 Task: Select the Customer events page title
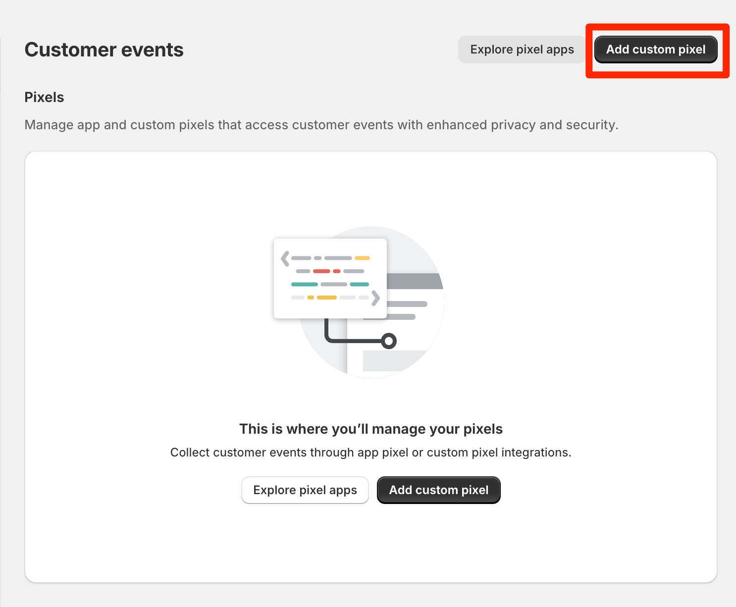(104, 50)
